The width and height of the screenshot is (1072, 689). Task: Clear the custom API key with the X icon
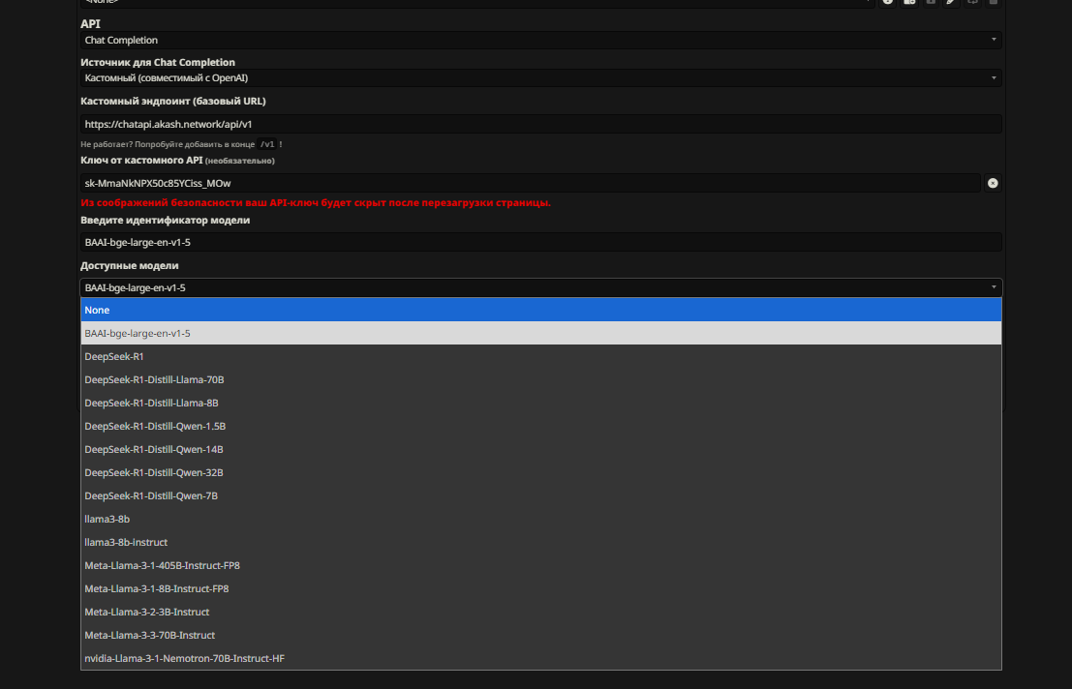point(992,183)
